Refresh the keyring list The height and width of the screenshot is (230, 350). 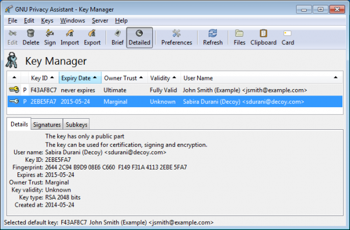(x=213, y=37)
